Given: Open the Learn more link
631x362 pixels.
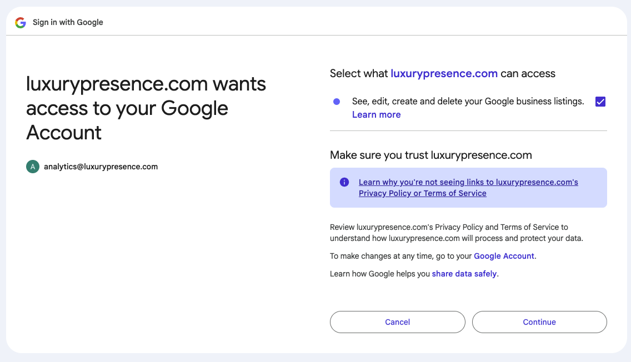Looking at the screenshot, I should tap(376, 114).
